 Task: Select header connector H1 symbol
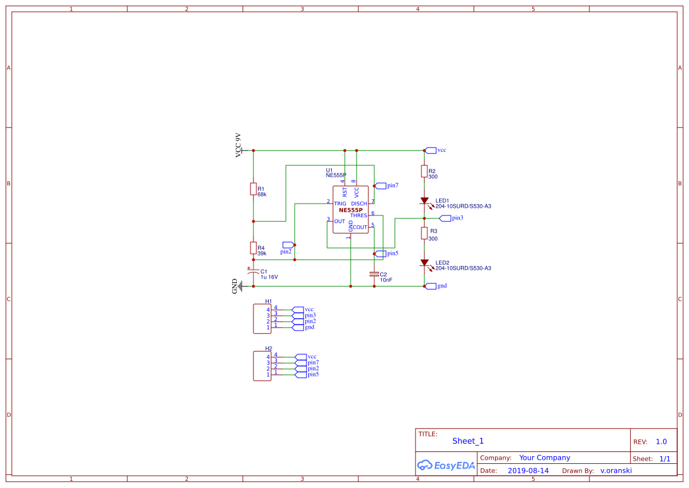pos(261,317)
